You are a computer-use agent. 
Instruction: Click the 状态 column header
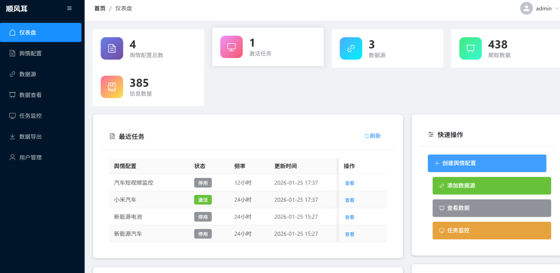pyautogui.click(x=200, y=166)
